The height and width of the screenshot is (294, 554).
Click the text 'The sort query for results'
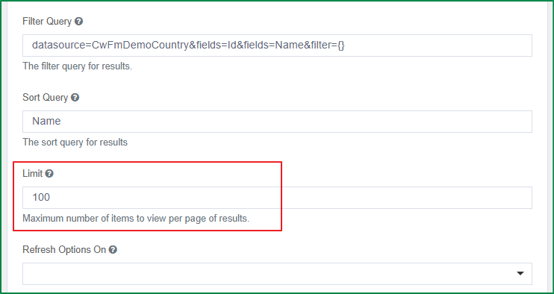(x=75, y=143)
